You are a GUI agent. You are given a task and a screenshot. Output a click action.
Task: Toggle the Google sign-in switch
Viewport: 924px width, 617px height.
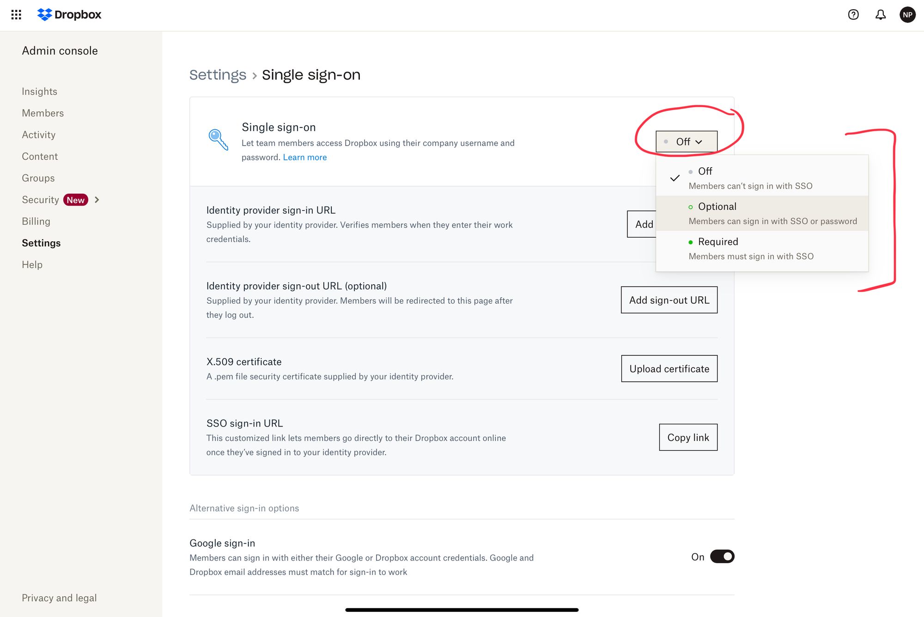click(x=722, y=556)
